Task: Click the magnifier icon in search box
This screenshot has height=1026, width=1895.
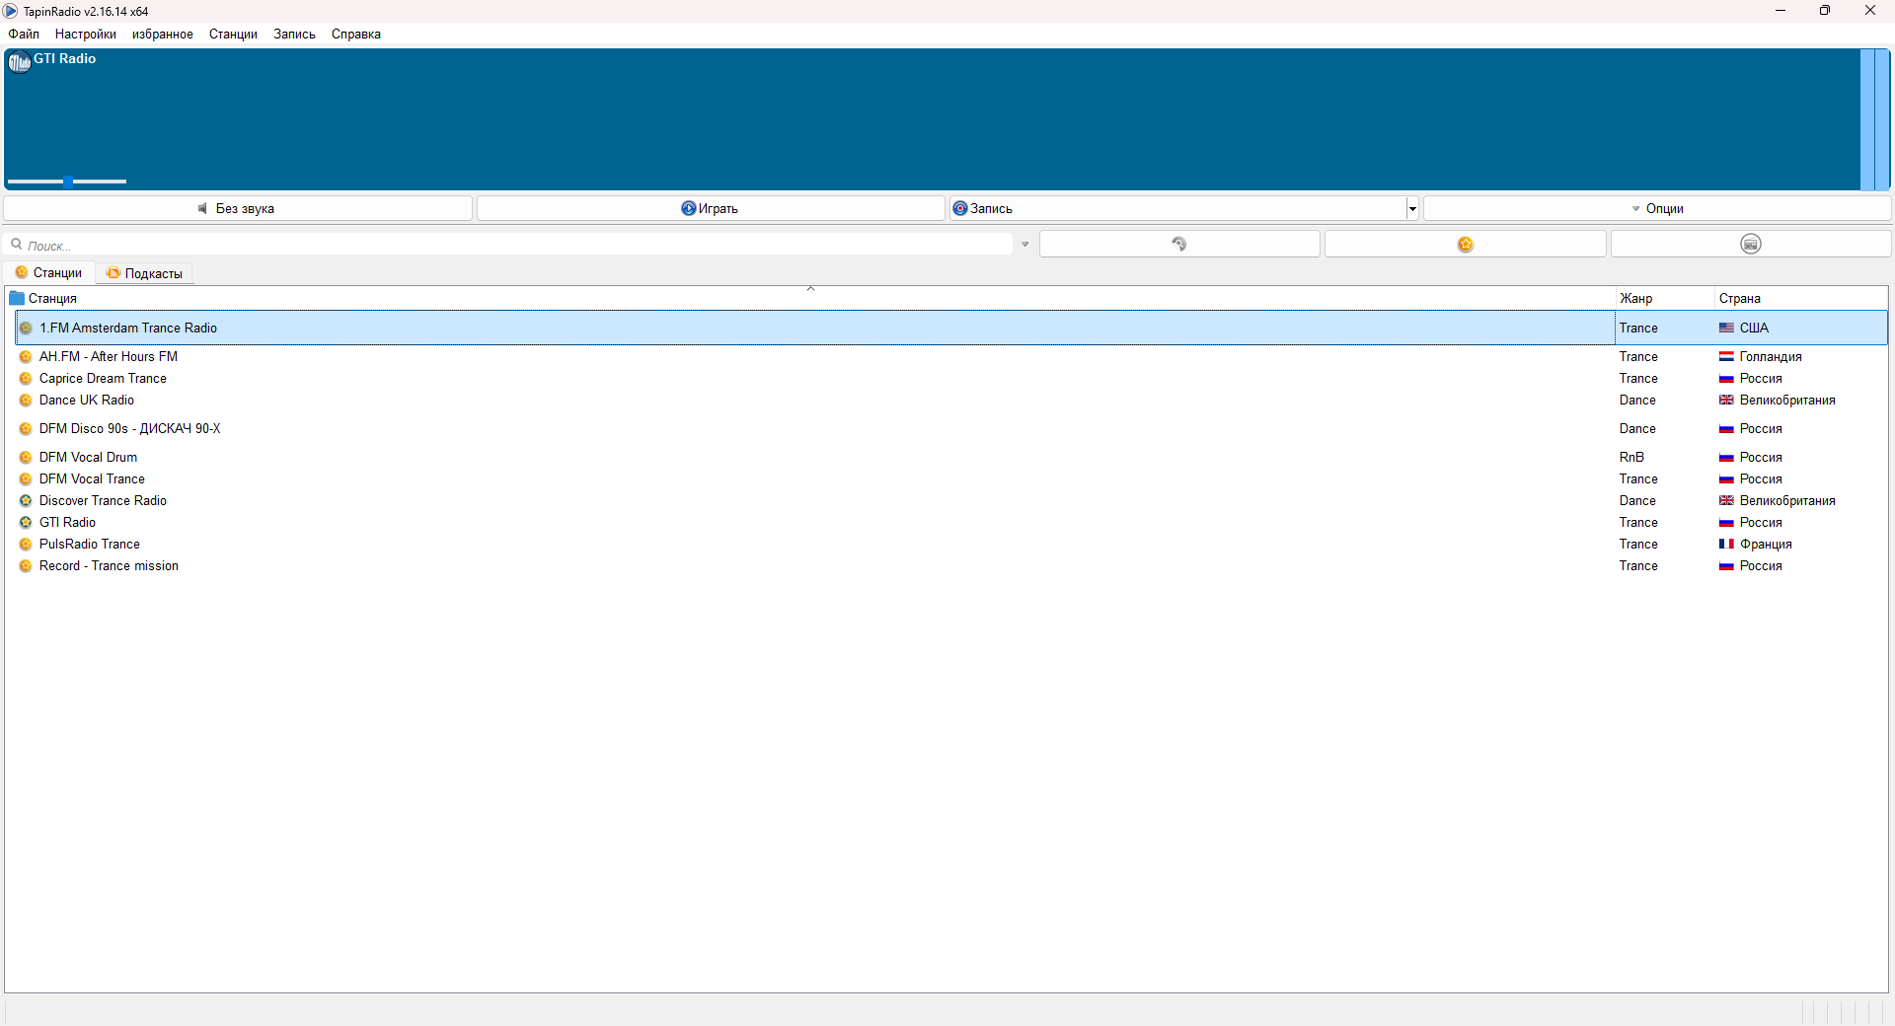Action: pyautogui.click(x=17, y=245)
